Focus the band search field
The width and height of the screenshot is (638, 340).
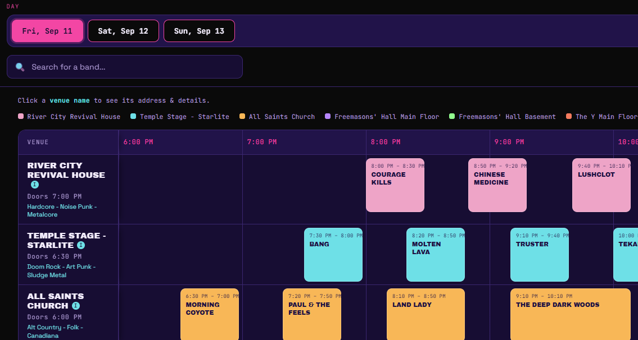(x=124, y=67)
